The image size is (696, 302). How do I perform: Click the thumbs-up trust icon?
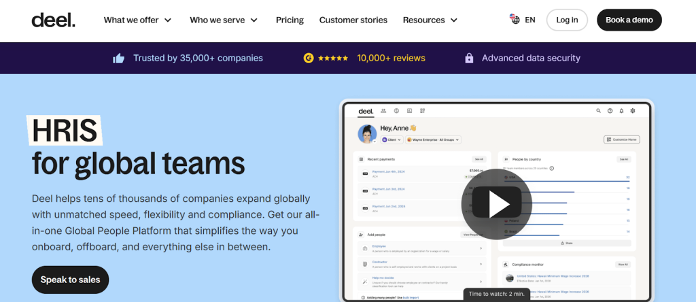point(119,58)
